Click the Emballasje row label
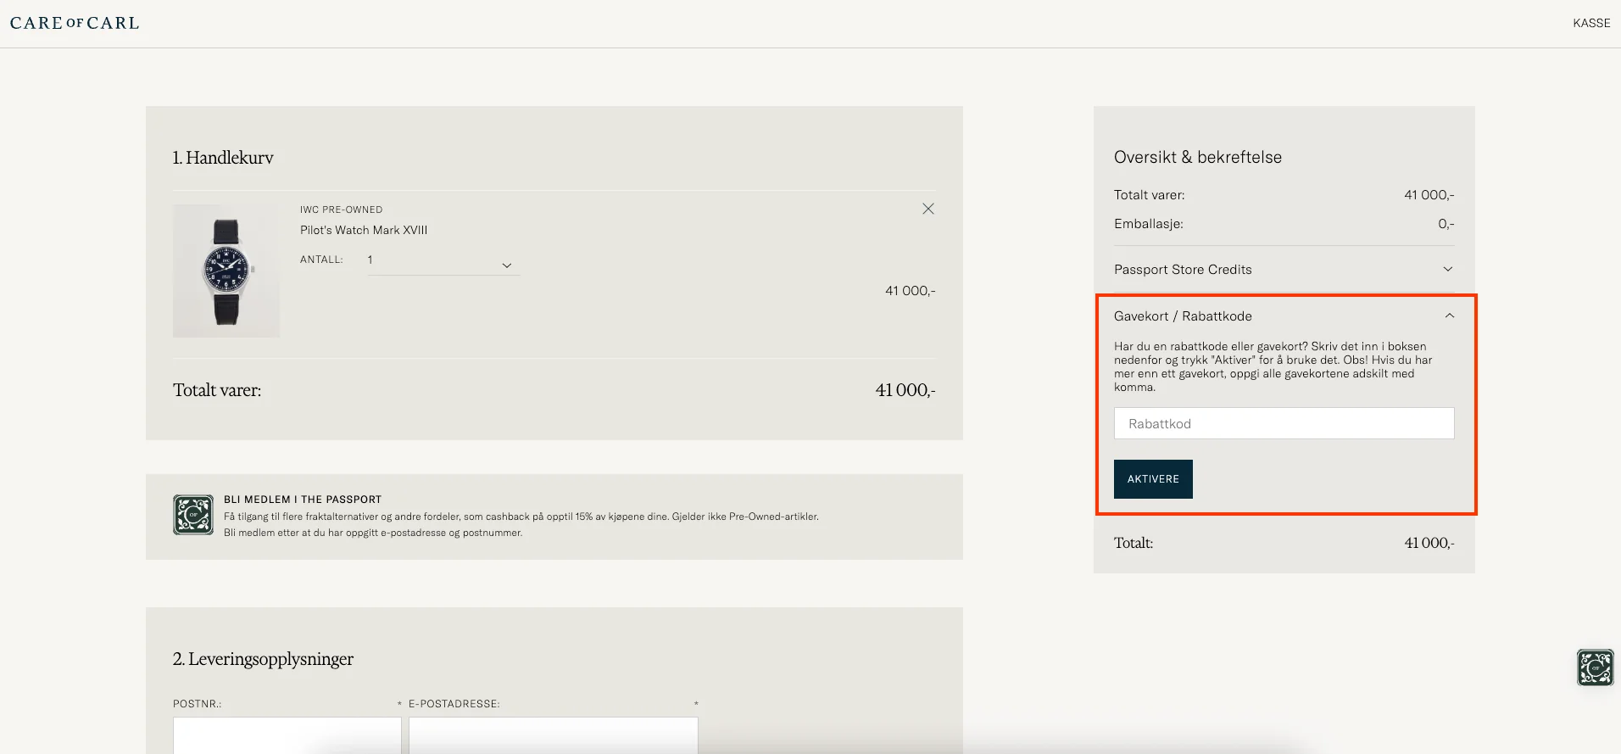 coord(1149,224)
